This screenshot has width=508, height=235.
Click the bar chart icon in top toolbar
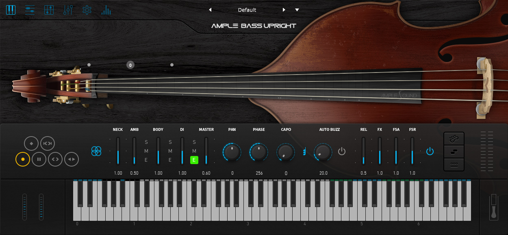[106, 10]
